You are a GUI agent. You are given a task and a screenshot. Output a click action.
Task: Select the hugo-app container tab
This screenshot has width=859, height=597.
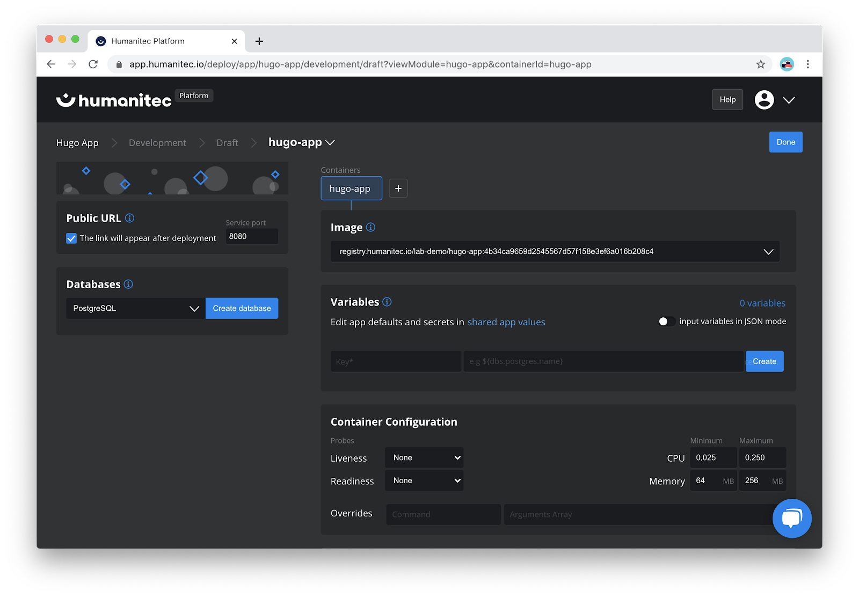click(x=351, y=188)
